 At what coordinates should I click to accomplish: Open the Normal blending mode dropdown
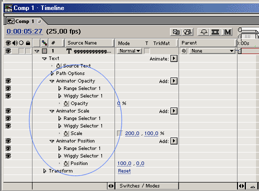(129, 51)
